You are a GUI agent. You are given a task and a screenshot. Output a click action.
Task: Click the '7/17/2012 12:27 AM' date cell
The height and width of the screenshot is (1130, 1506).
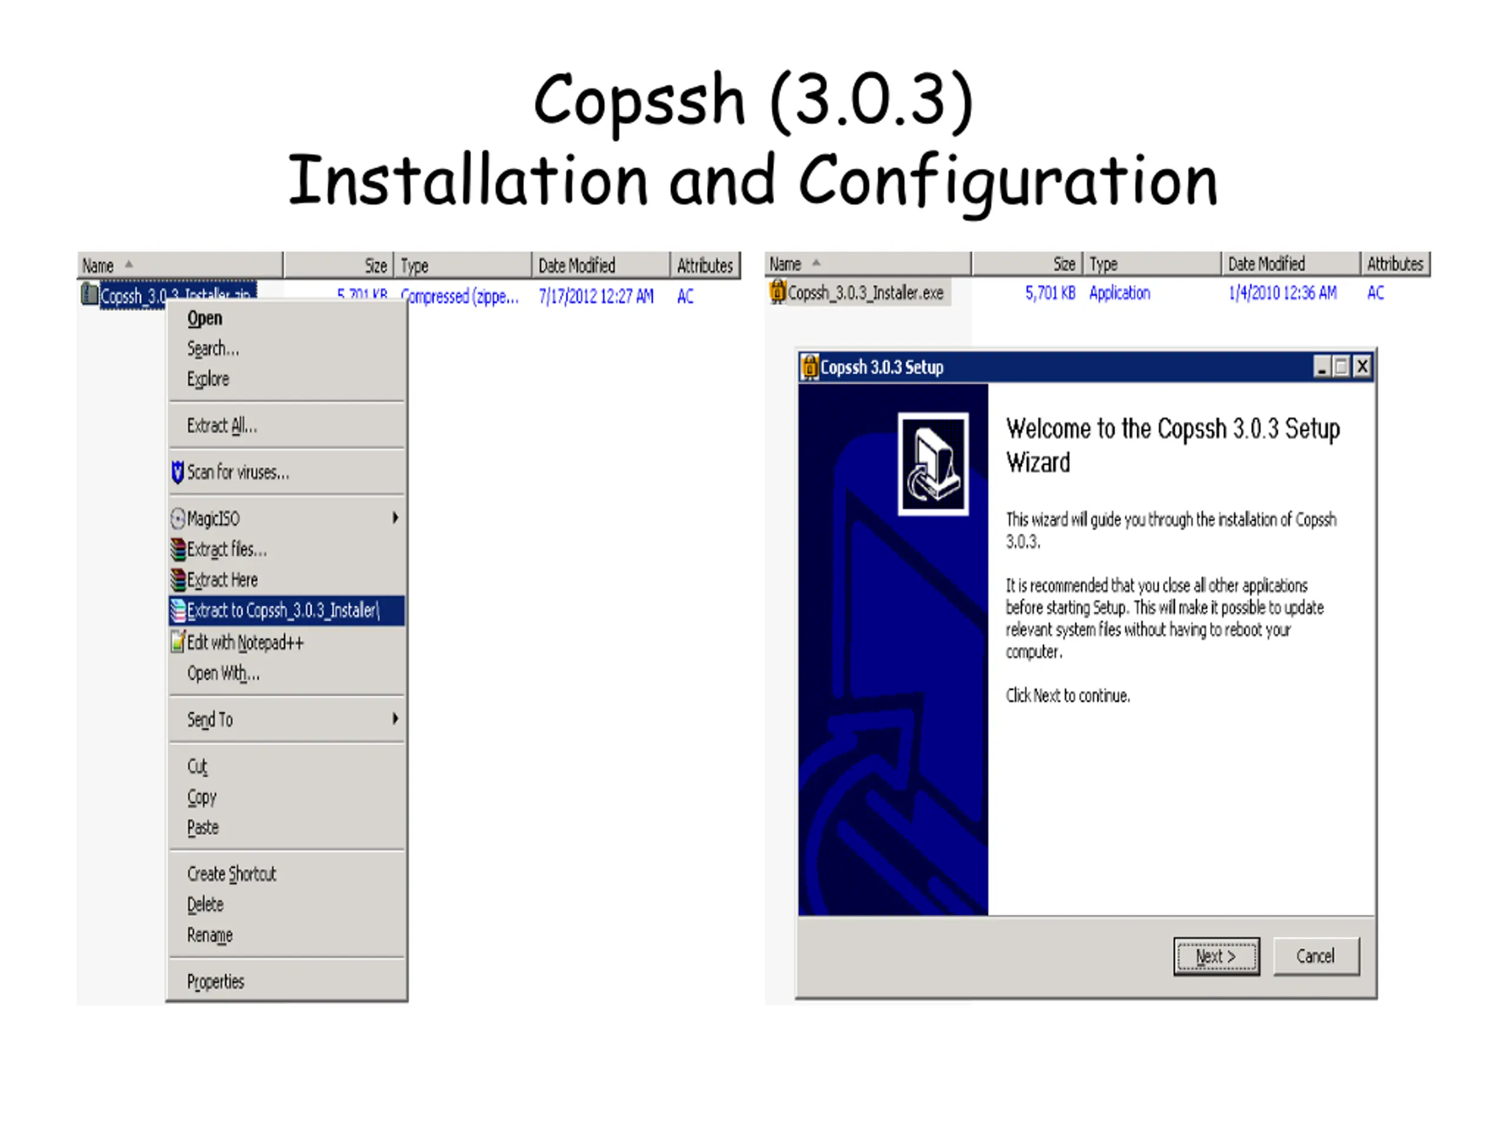click(596, 296)
